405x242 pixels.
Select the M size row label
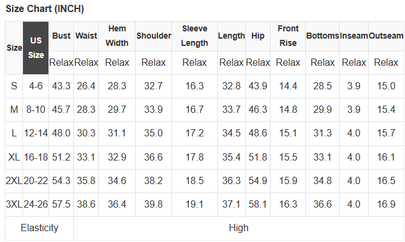coord(14,110)
